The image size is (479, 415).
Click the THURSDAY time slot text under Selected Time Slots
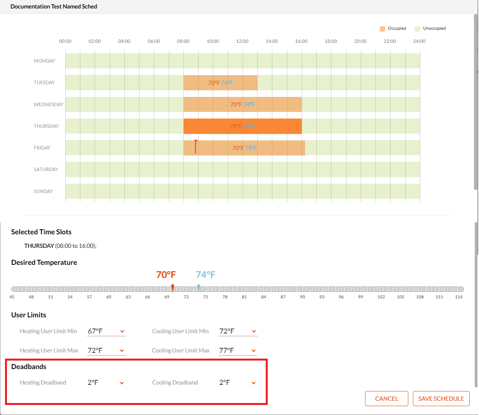(x=61, y=246)
